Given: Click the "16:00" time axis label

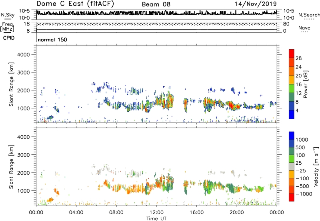Looking at the screenshot, I should [x=196, y=213].
